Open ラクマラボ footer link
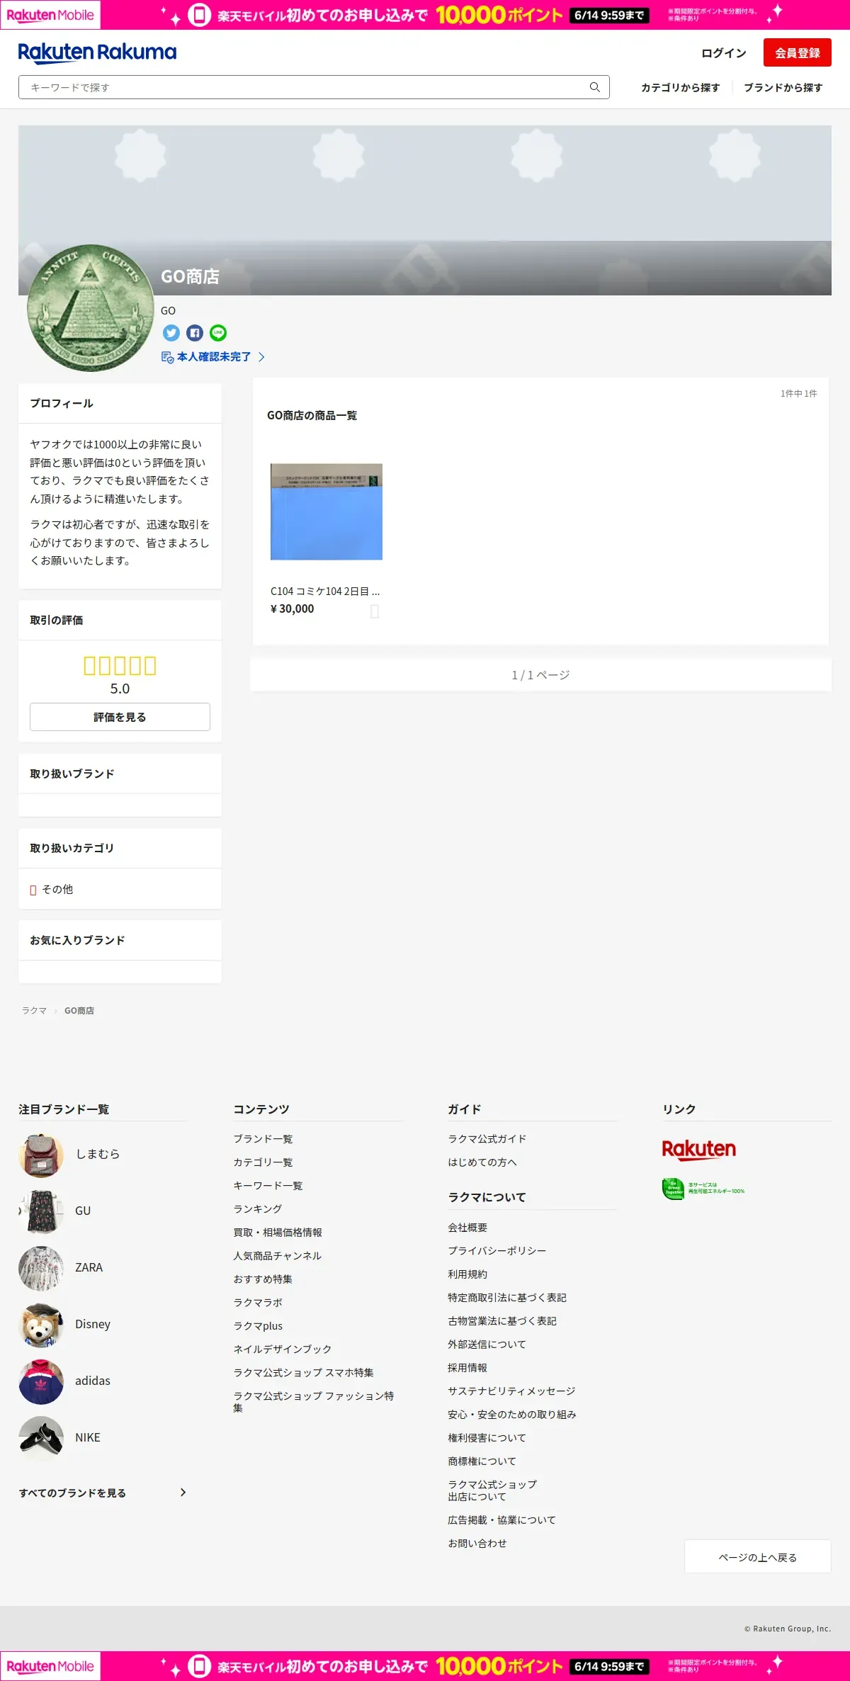Viewport: 850px width, 1681px height. click(x=258, y=1302)
